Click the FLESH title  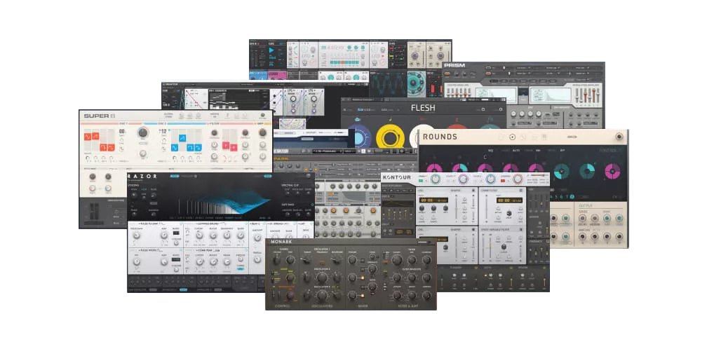(422, 108)
